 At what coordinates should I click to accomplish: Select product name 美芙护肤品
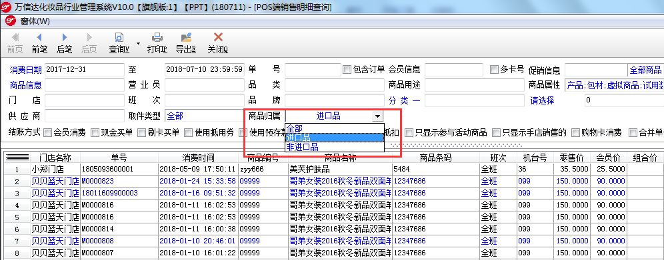(x=340, y=170)
